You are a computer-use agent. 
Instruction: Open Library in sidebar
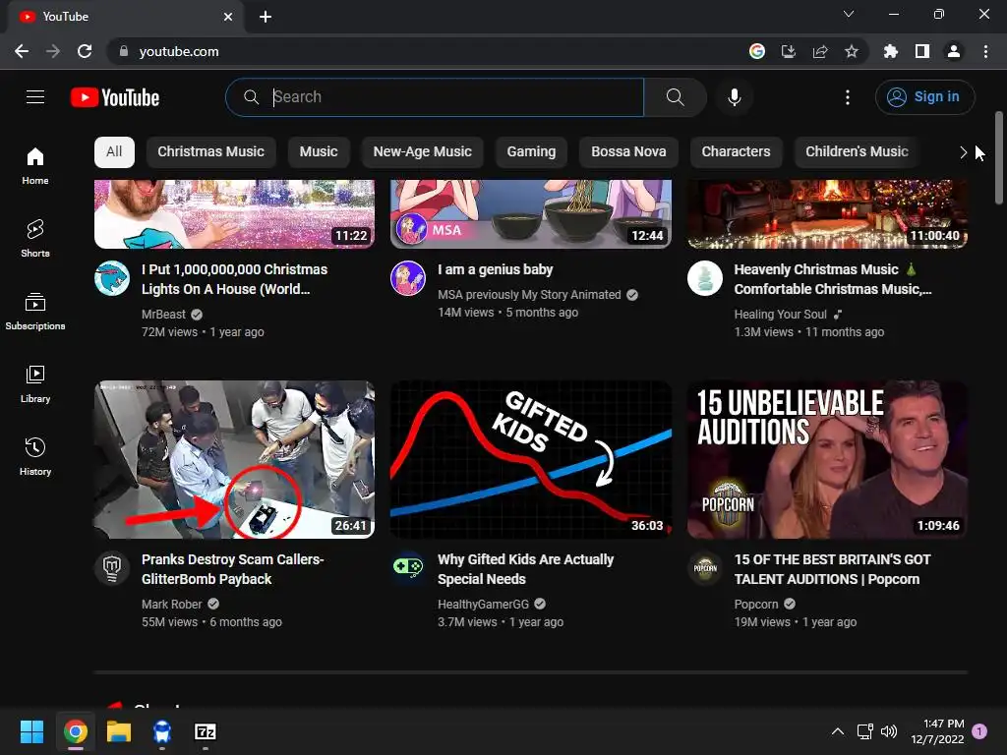[x=35, y=384]
